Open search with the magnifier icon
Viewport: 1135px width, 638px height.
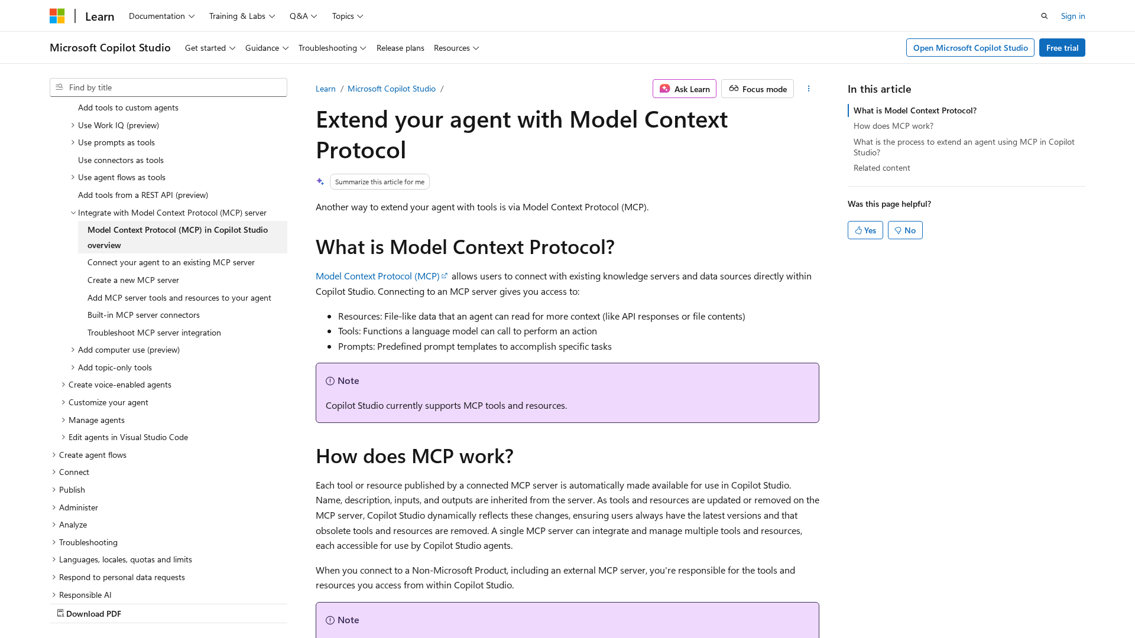click(x=1045, y=16)
